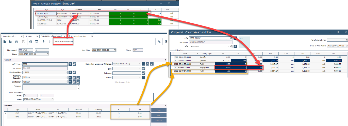Click the Particular Utilizations button
The image size is (348, 126).
click(x=64, y=42)
